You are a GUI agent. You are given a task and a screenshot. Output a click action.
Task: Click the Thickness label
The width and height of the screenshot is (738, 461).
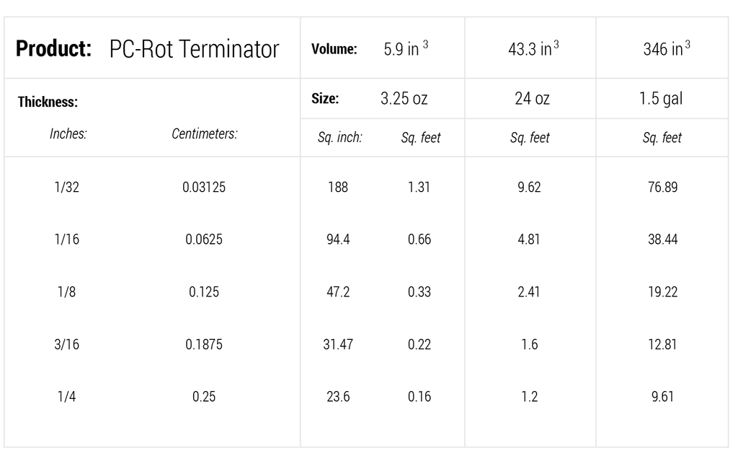[x=48, y=102]
